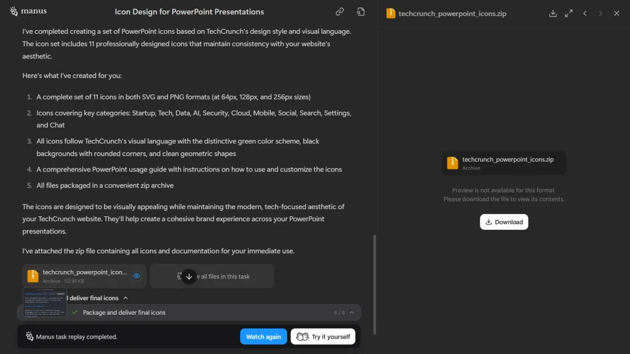Collapse the step list using the chevron near 6/6
Image resolution: width=630 pixels, height=354 pixels.
pos(351,312)
